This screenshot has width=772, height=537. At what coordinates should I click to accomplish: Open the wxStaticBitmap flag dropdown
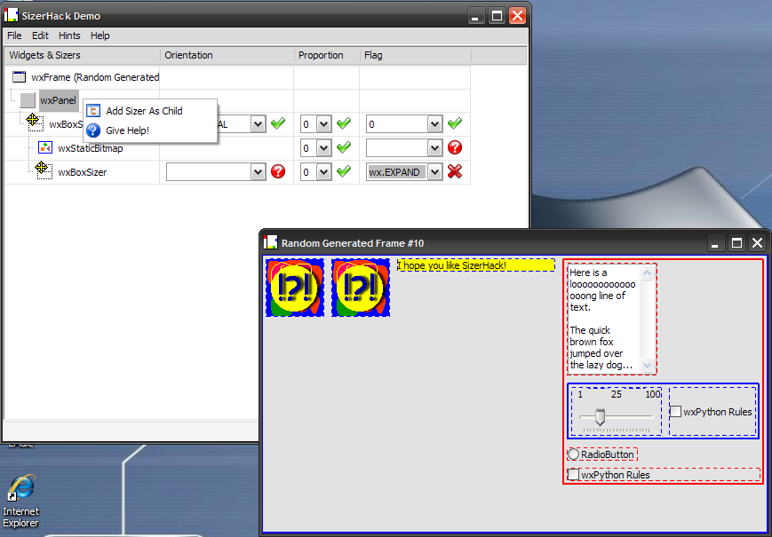click(x=434, y=148)
